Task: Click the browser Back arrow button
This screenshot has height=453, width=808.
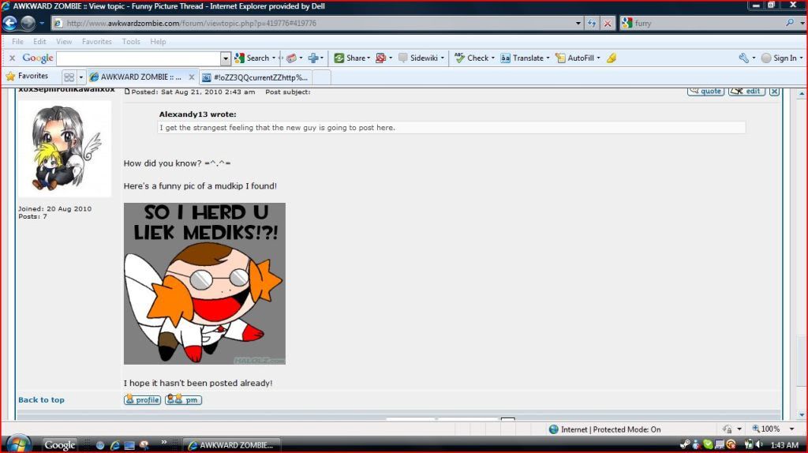Action: [10, 23]
